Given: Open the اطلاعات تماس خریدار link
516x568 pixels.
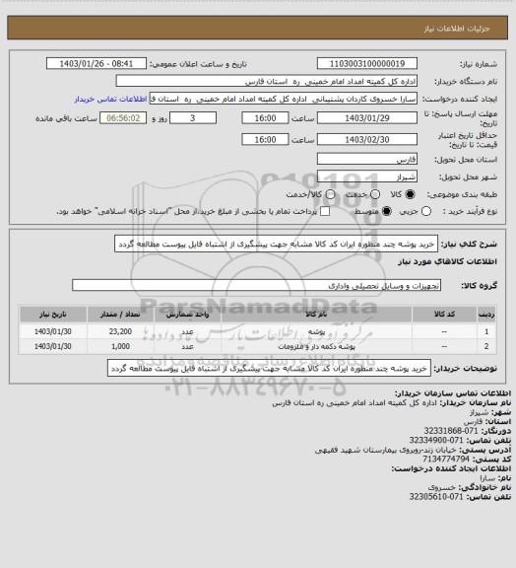Looking at the screenshot, I should [x=110, y=99].
